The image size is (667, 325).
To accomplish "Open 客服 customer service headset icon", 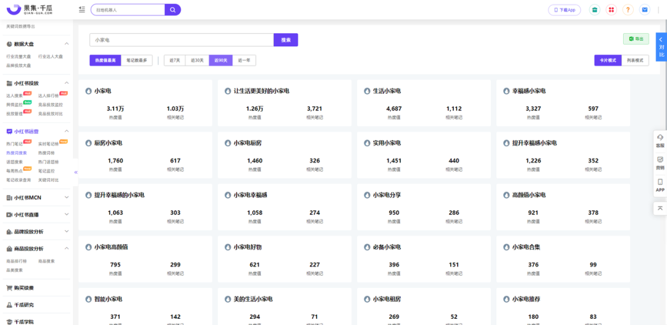I will (660, 140).
